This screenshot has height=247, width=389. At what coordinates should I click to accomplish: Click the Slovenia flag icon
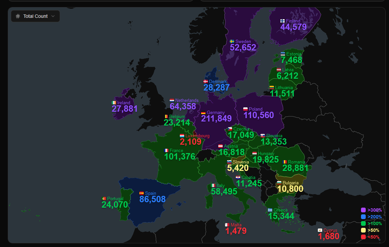[x=229, y=162]
